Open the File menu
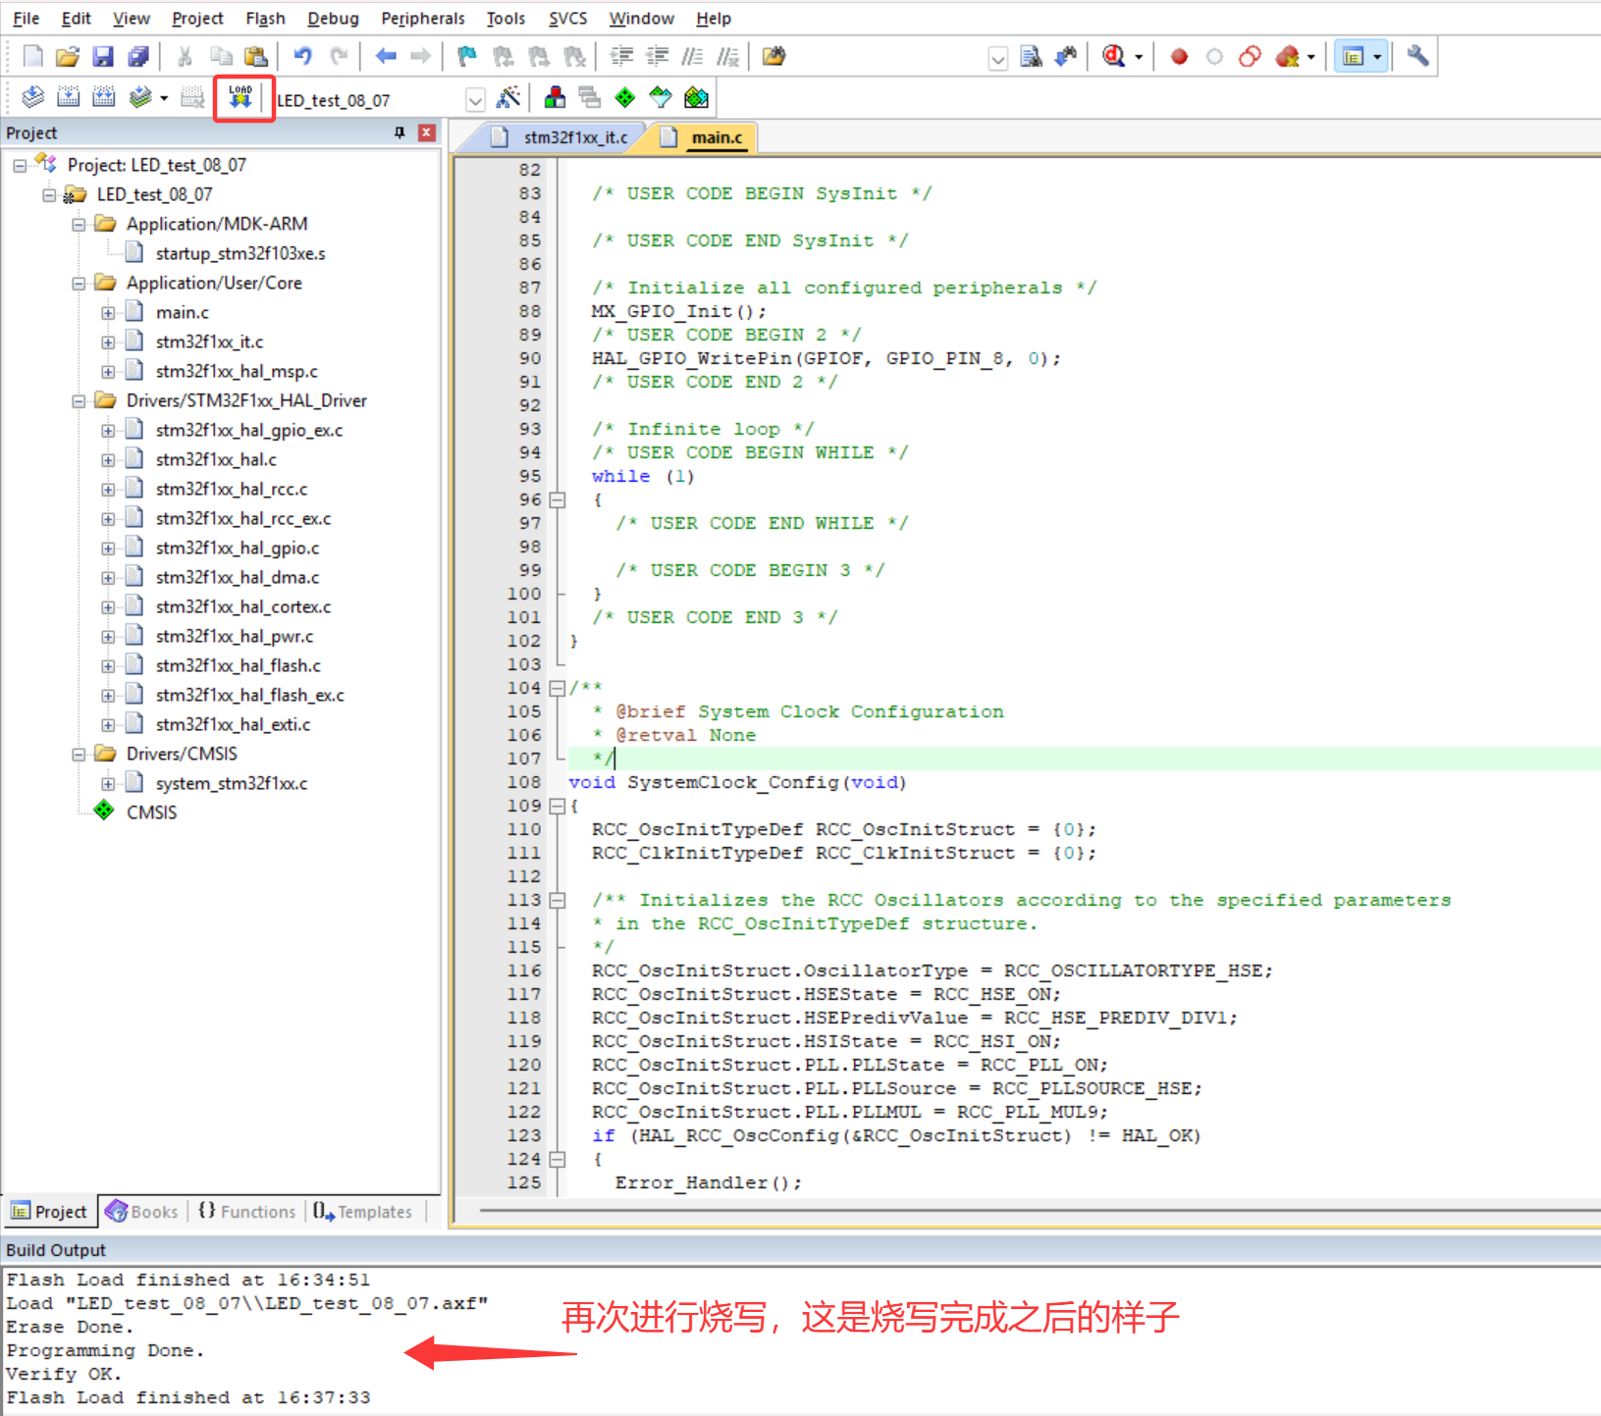The width and height of the screenshot is (1601, 1416). point(26,19)
